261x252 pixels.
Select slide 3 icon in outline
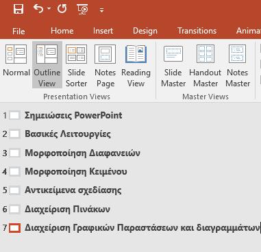coord(14,153)
